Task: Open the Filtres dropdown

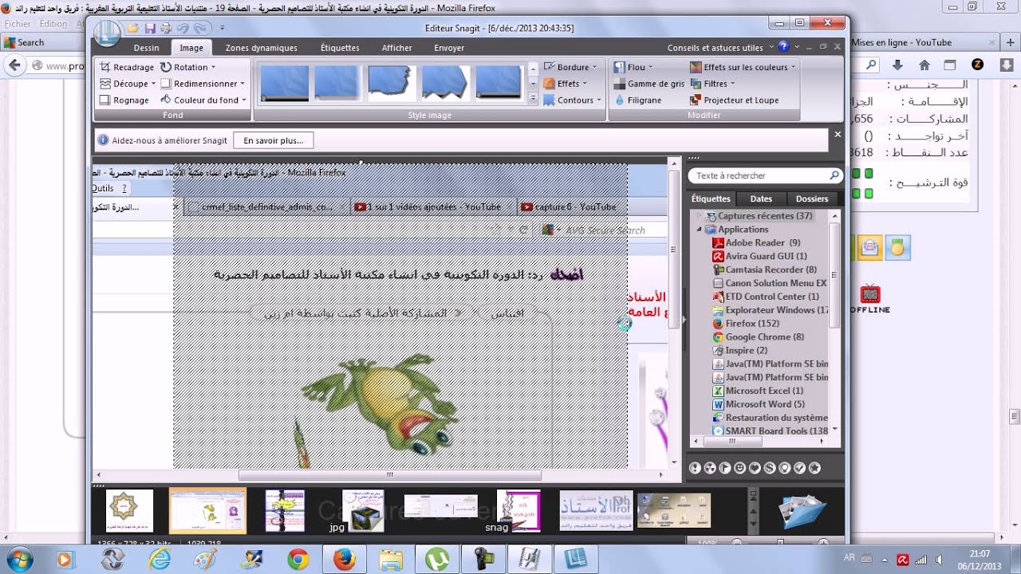Action: [712, 84]
